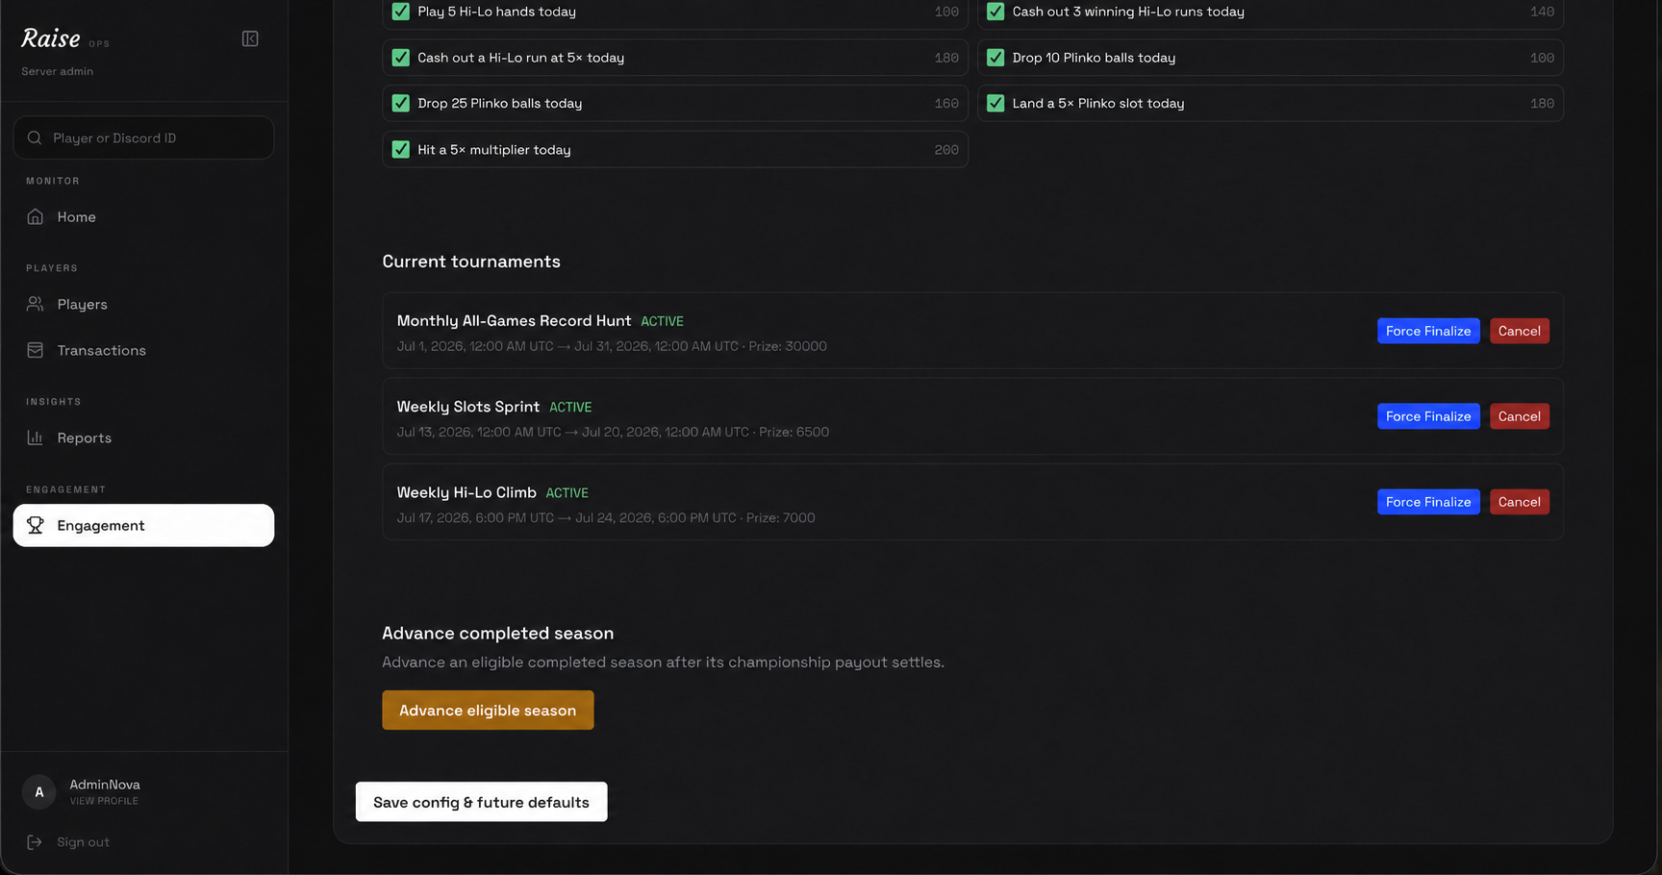Cancel the Weekly Hi-Lo Climb tournament
Viewport: 1662px width, 875px height.
point(1520,502)
